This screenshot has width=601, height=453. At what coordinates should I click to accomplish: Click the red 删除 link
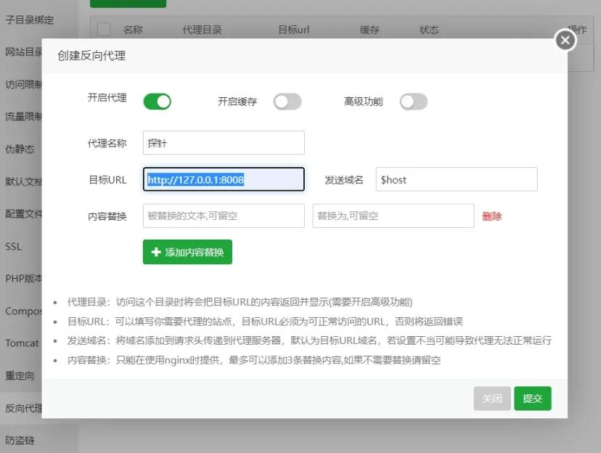pos(491,216)
